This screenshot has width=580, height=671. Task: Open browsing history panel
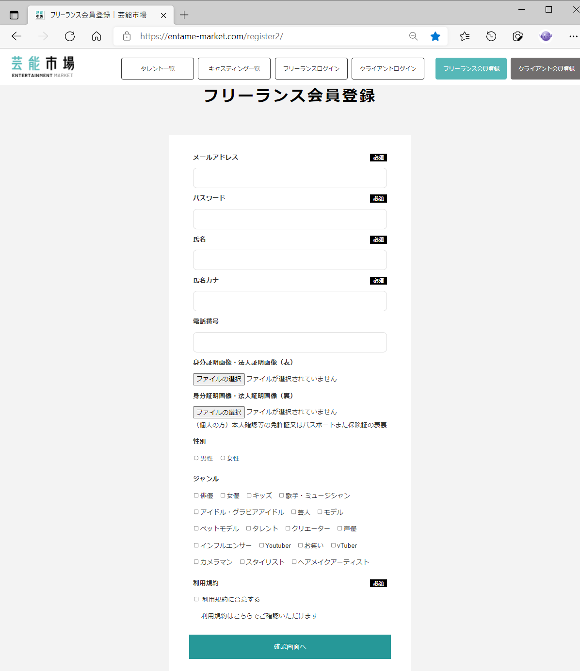(x=491, y=36)
